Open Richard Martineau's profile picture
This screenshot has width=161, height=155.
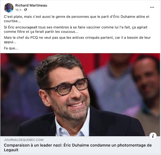[9, 8]
